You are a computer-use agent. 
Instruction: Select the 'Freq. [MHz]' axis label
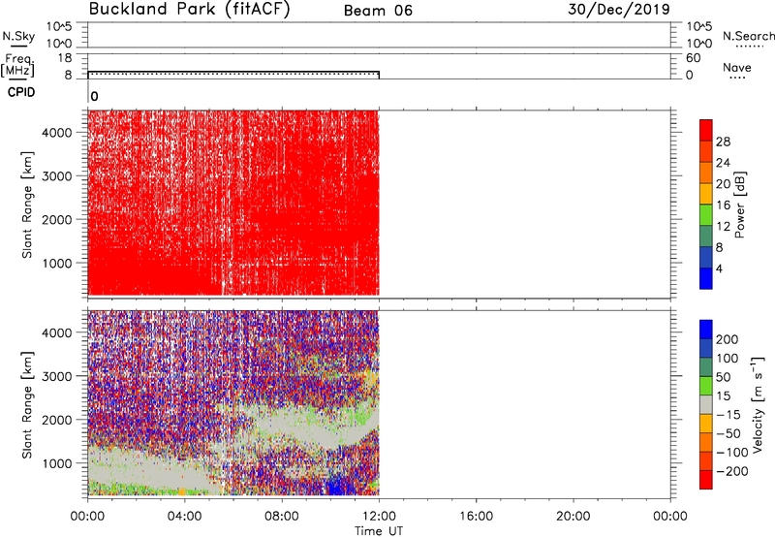click(x=18, y=65)
